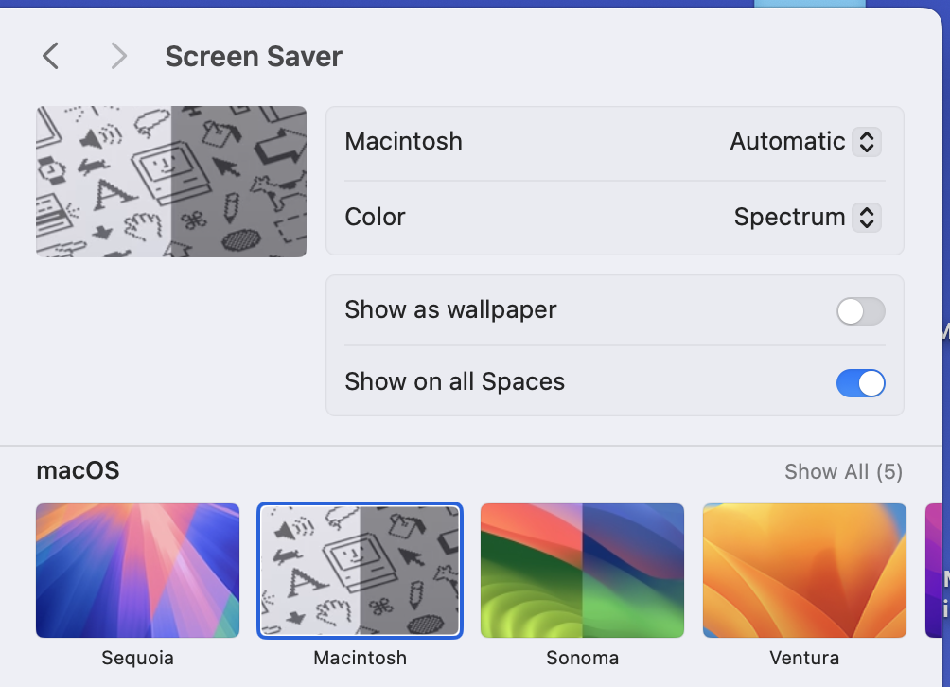Click the macOS section heading

pyautogui.click(x=79, y=470)
